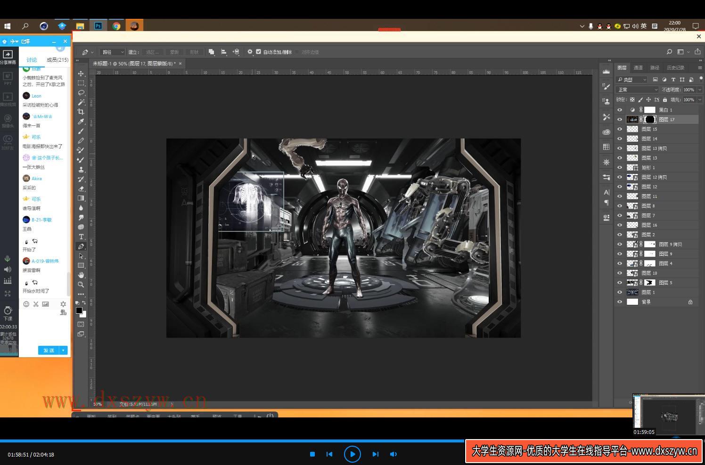Click the 发送 send button
Viewport: 705px width, 465px height.
[x=49, y=351]
